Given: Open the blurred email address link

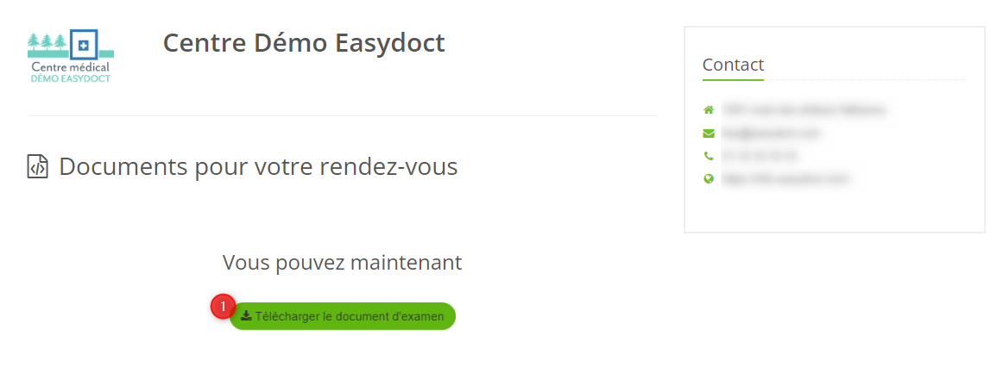Looking at the screenshot, I should click(x=771, y=134).
